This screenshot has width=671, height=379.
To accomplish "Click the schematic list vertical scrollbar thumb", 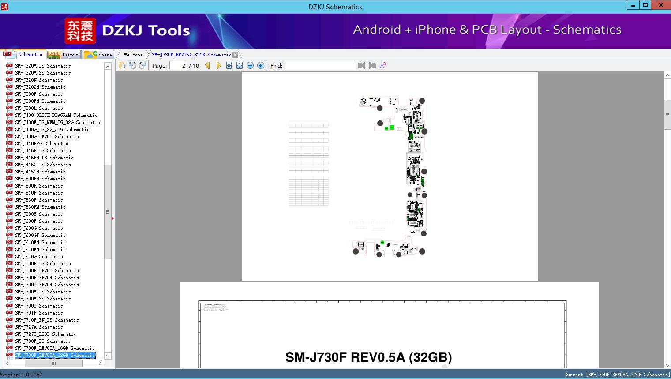I will 108,212.
